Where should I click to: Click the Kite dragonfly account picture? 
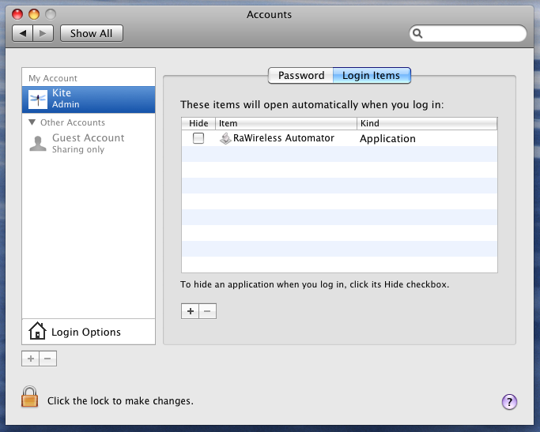pyautogui.click(x=38, y=99)
